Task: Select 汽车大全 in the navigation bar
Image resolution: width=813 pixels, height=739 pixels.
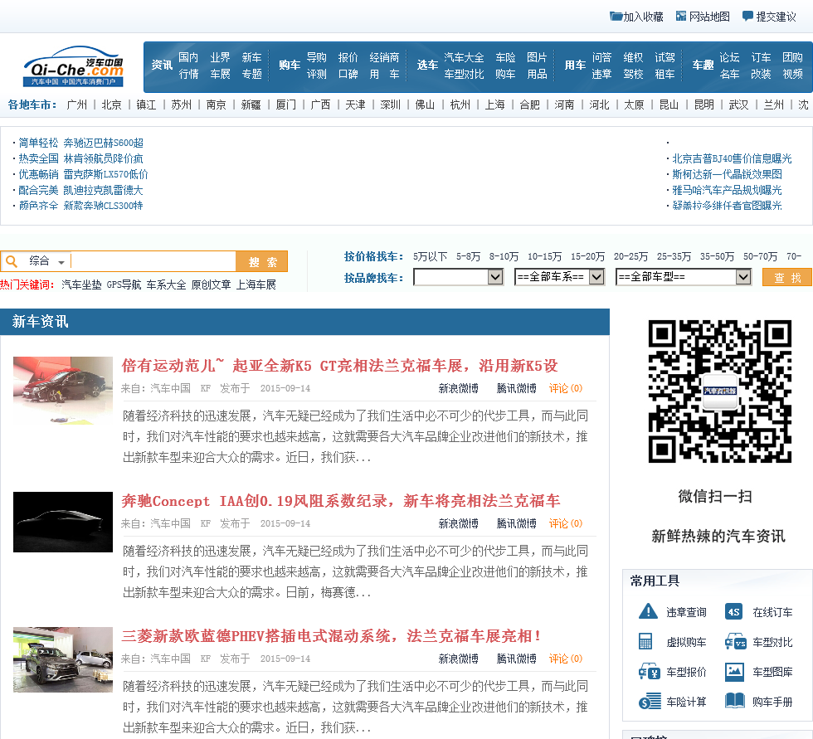Action: pyautogui.click(x=464, y=57)
